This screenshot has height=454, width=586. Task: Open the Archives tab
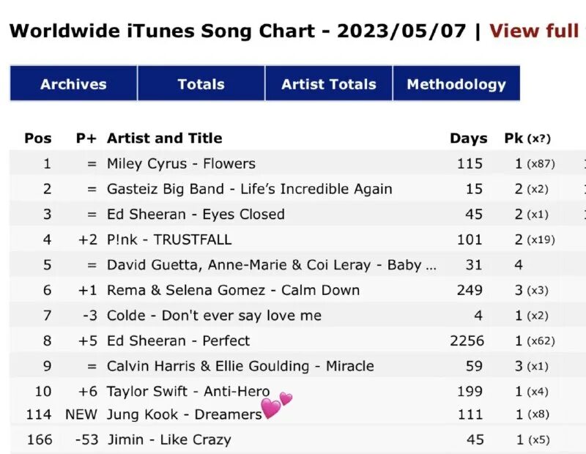(73, 84)
